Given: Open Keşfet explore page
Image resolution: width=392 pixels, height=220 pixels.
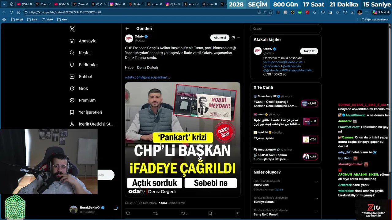Looking at the screenshot, I should click(x=80, y=53).
